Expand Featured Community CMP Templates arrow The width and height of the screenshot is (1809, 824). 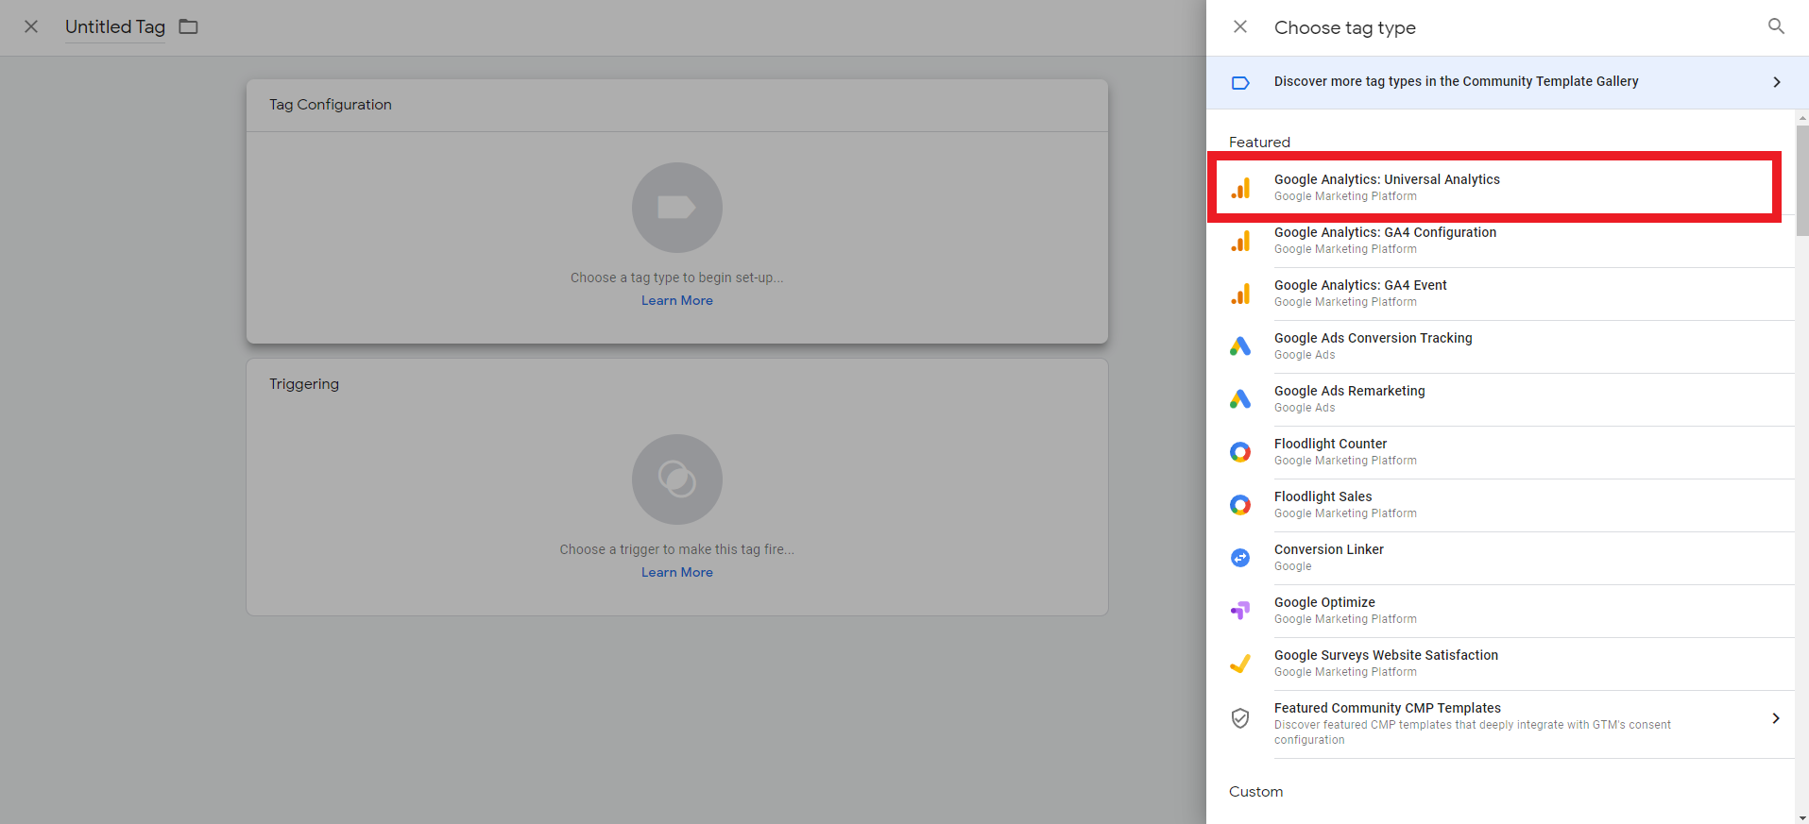[x=1775, y=718]
